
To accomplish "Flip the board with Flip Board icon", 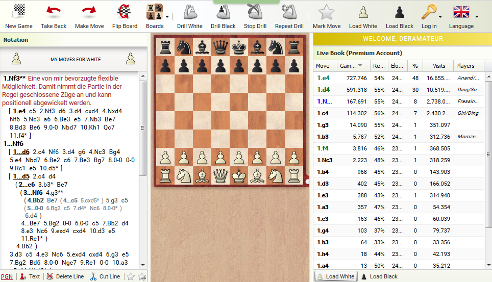I will [125, 12].
